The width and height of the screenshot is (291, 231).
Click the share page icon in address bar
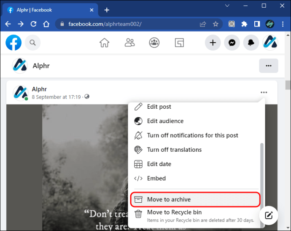pos(203,24)
